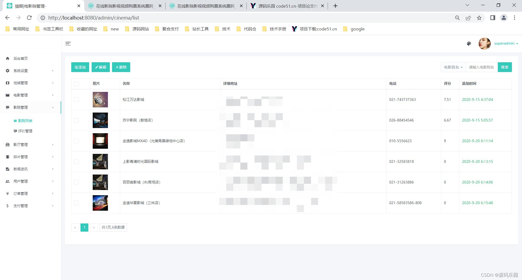Open the theme palette picker near the avatar
Viewport: 522px width, 280px height.
point(469,43)
